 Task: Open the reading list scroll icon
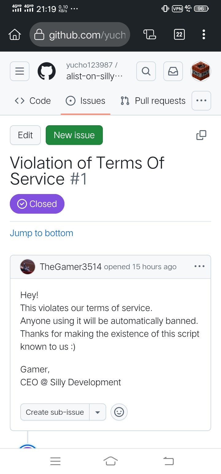point(150,35)
